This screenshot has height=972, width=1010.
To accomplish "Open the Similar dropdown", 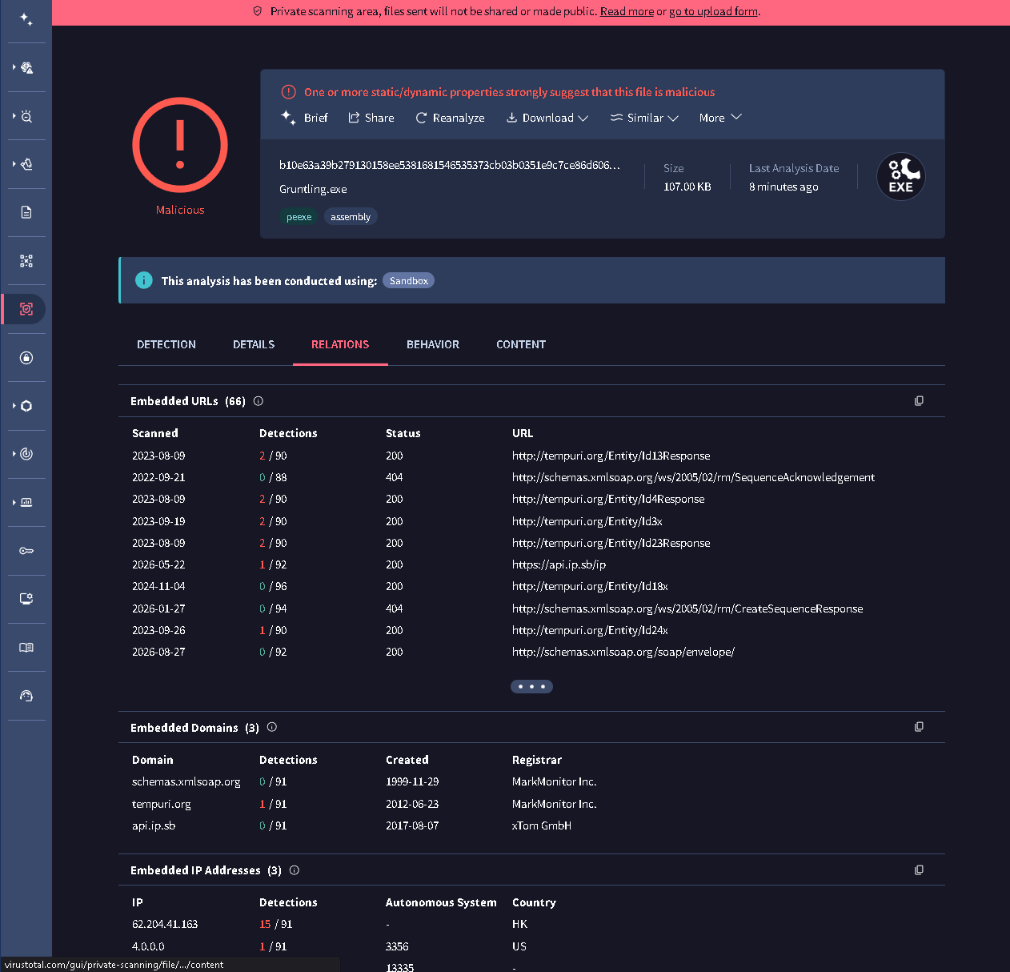I will (644, 118).
